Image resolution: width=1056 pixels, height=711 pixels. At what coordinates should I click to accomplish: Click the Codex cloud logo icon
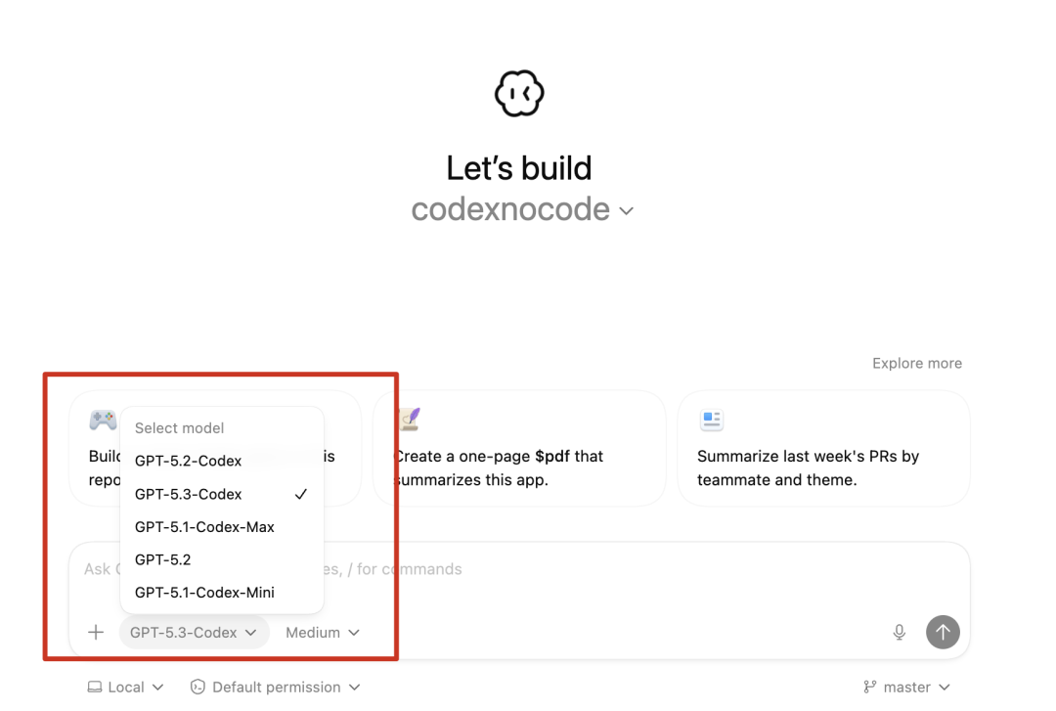point(519,94)
